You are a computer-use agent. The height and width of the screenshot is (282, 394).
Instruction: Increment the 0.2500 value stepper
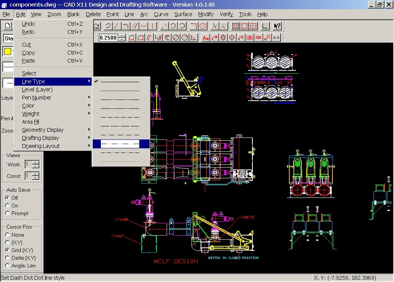coord(122,36)
